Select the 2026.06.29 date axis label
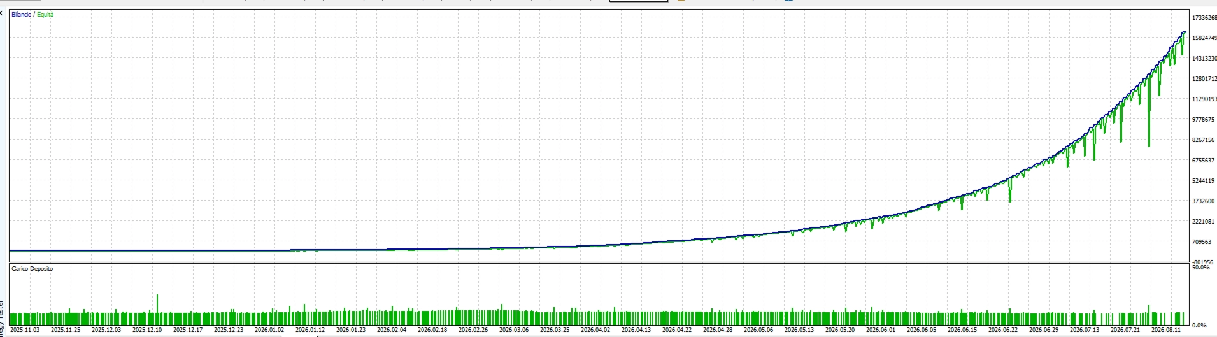The image size is (1217, 337). pos(1044,330)
